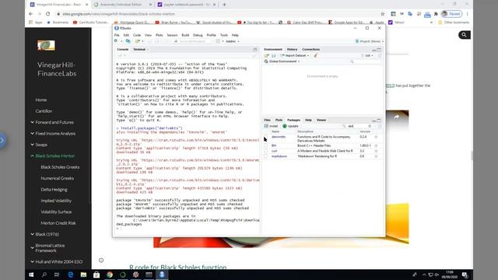Expand the Swaps sidebar section
This screenshot has height=280, width=498.
coord(33,145)
